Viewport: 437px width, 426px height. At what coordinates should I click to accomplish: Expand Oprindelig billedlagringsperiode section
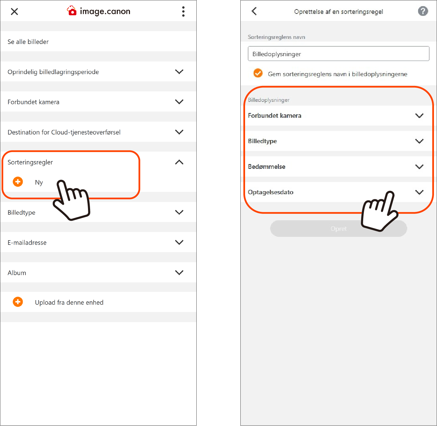click(x=98, y=71)
